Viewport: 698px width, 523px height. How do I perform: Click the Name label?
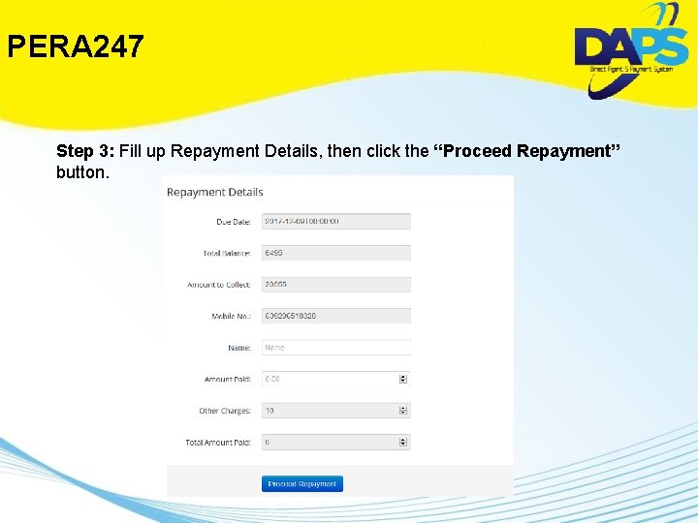coord(239,348)
